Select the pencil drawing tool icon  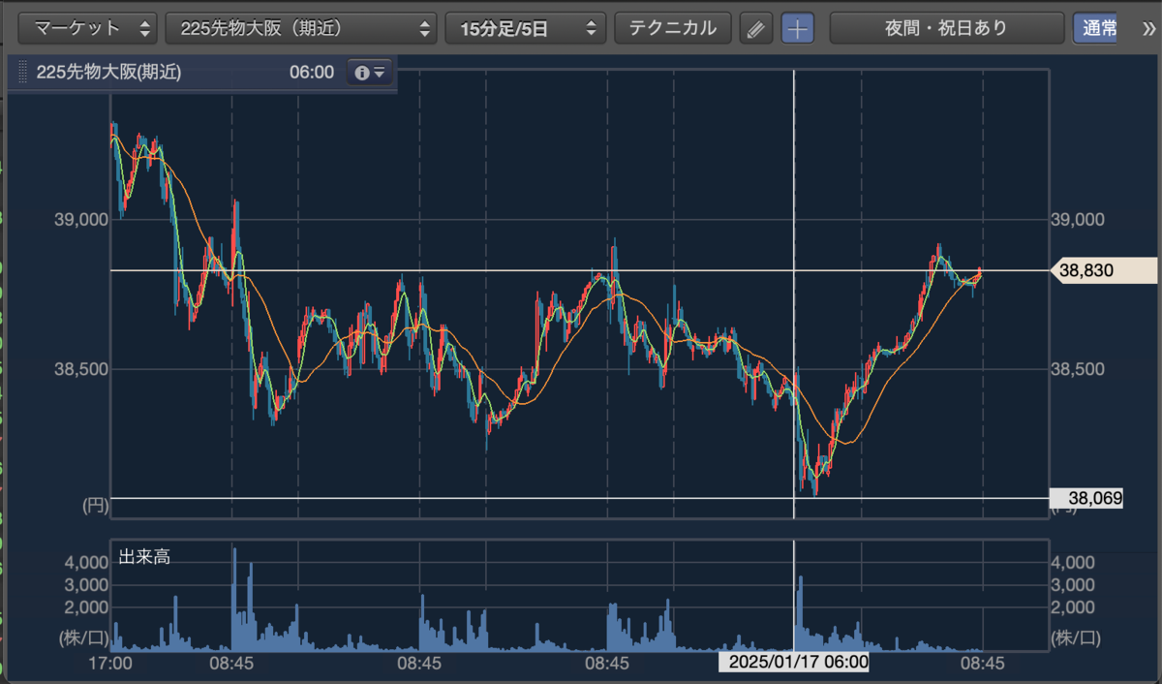click(x=756, y=29)
